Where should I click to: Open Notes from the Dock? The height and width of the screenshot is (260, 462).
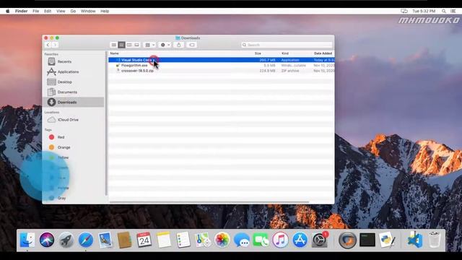pyautogui.click(x=164, y=240)
